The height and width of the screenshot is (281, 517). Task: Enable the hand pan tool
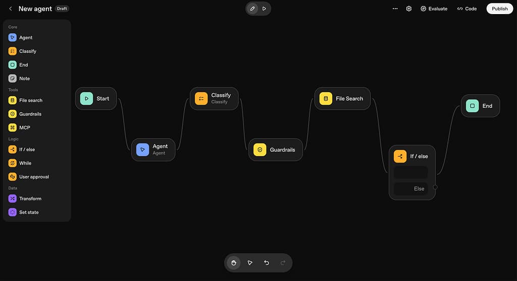pyautogui.click(x=234, y=263)
